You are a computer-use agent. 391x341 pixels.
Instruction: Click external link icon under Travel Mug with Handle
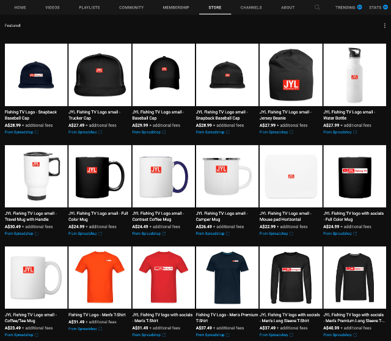click(x=36, y=234)
